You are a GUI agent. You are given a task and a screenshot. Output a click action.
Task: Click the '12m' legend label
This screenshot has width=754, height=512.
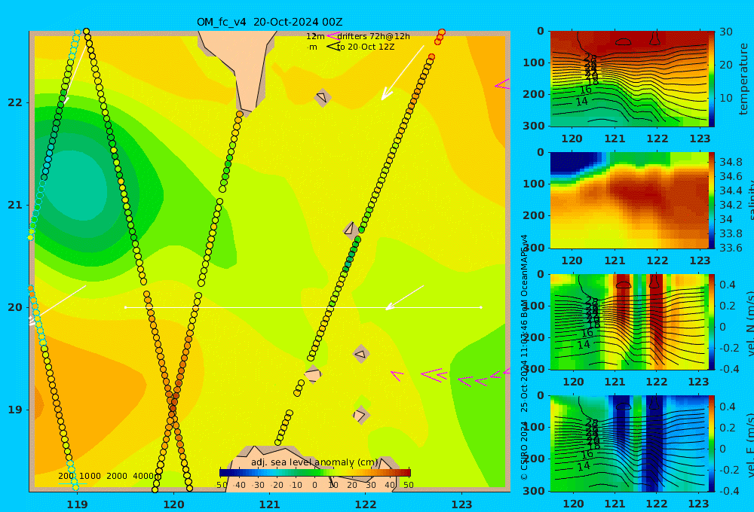tap(315, 36)
